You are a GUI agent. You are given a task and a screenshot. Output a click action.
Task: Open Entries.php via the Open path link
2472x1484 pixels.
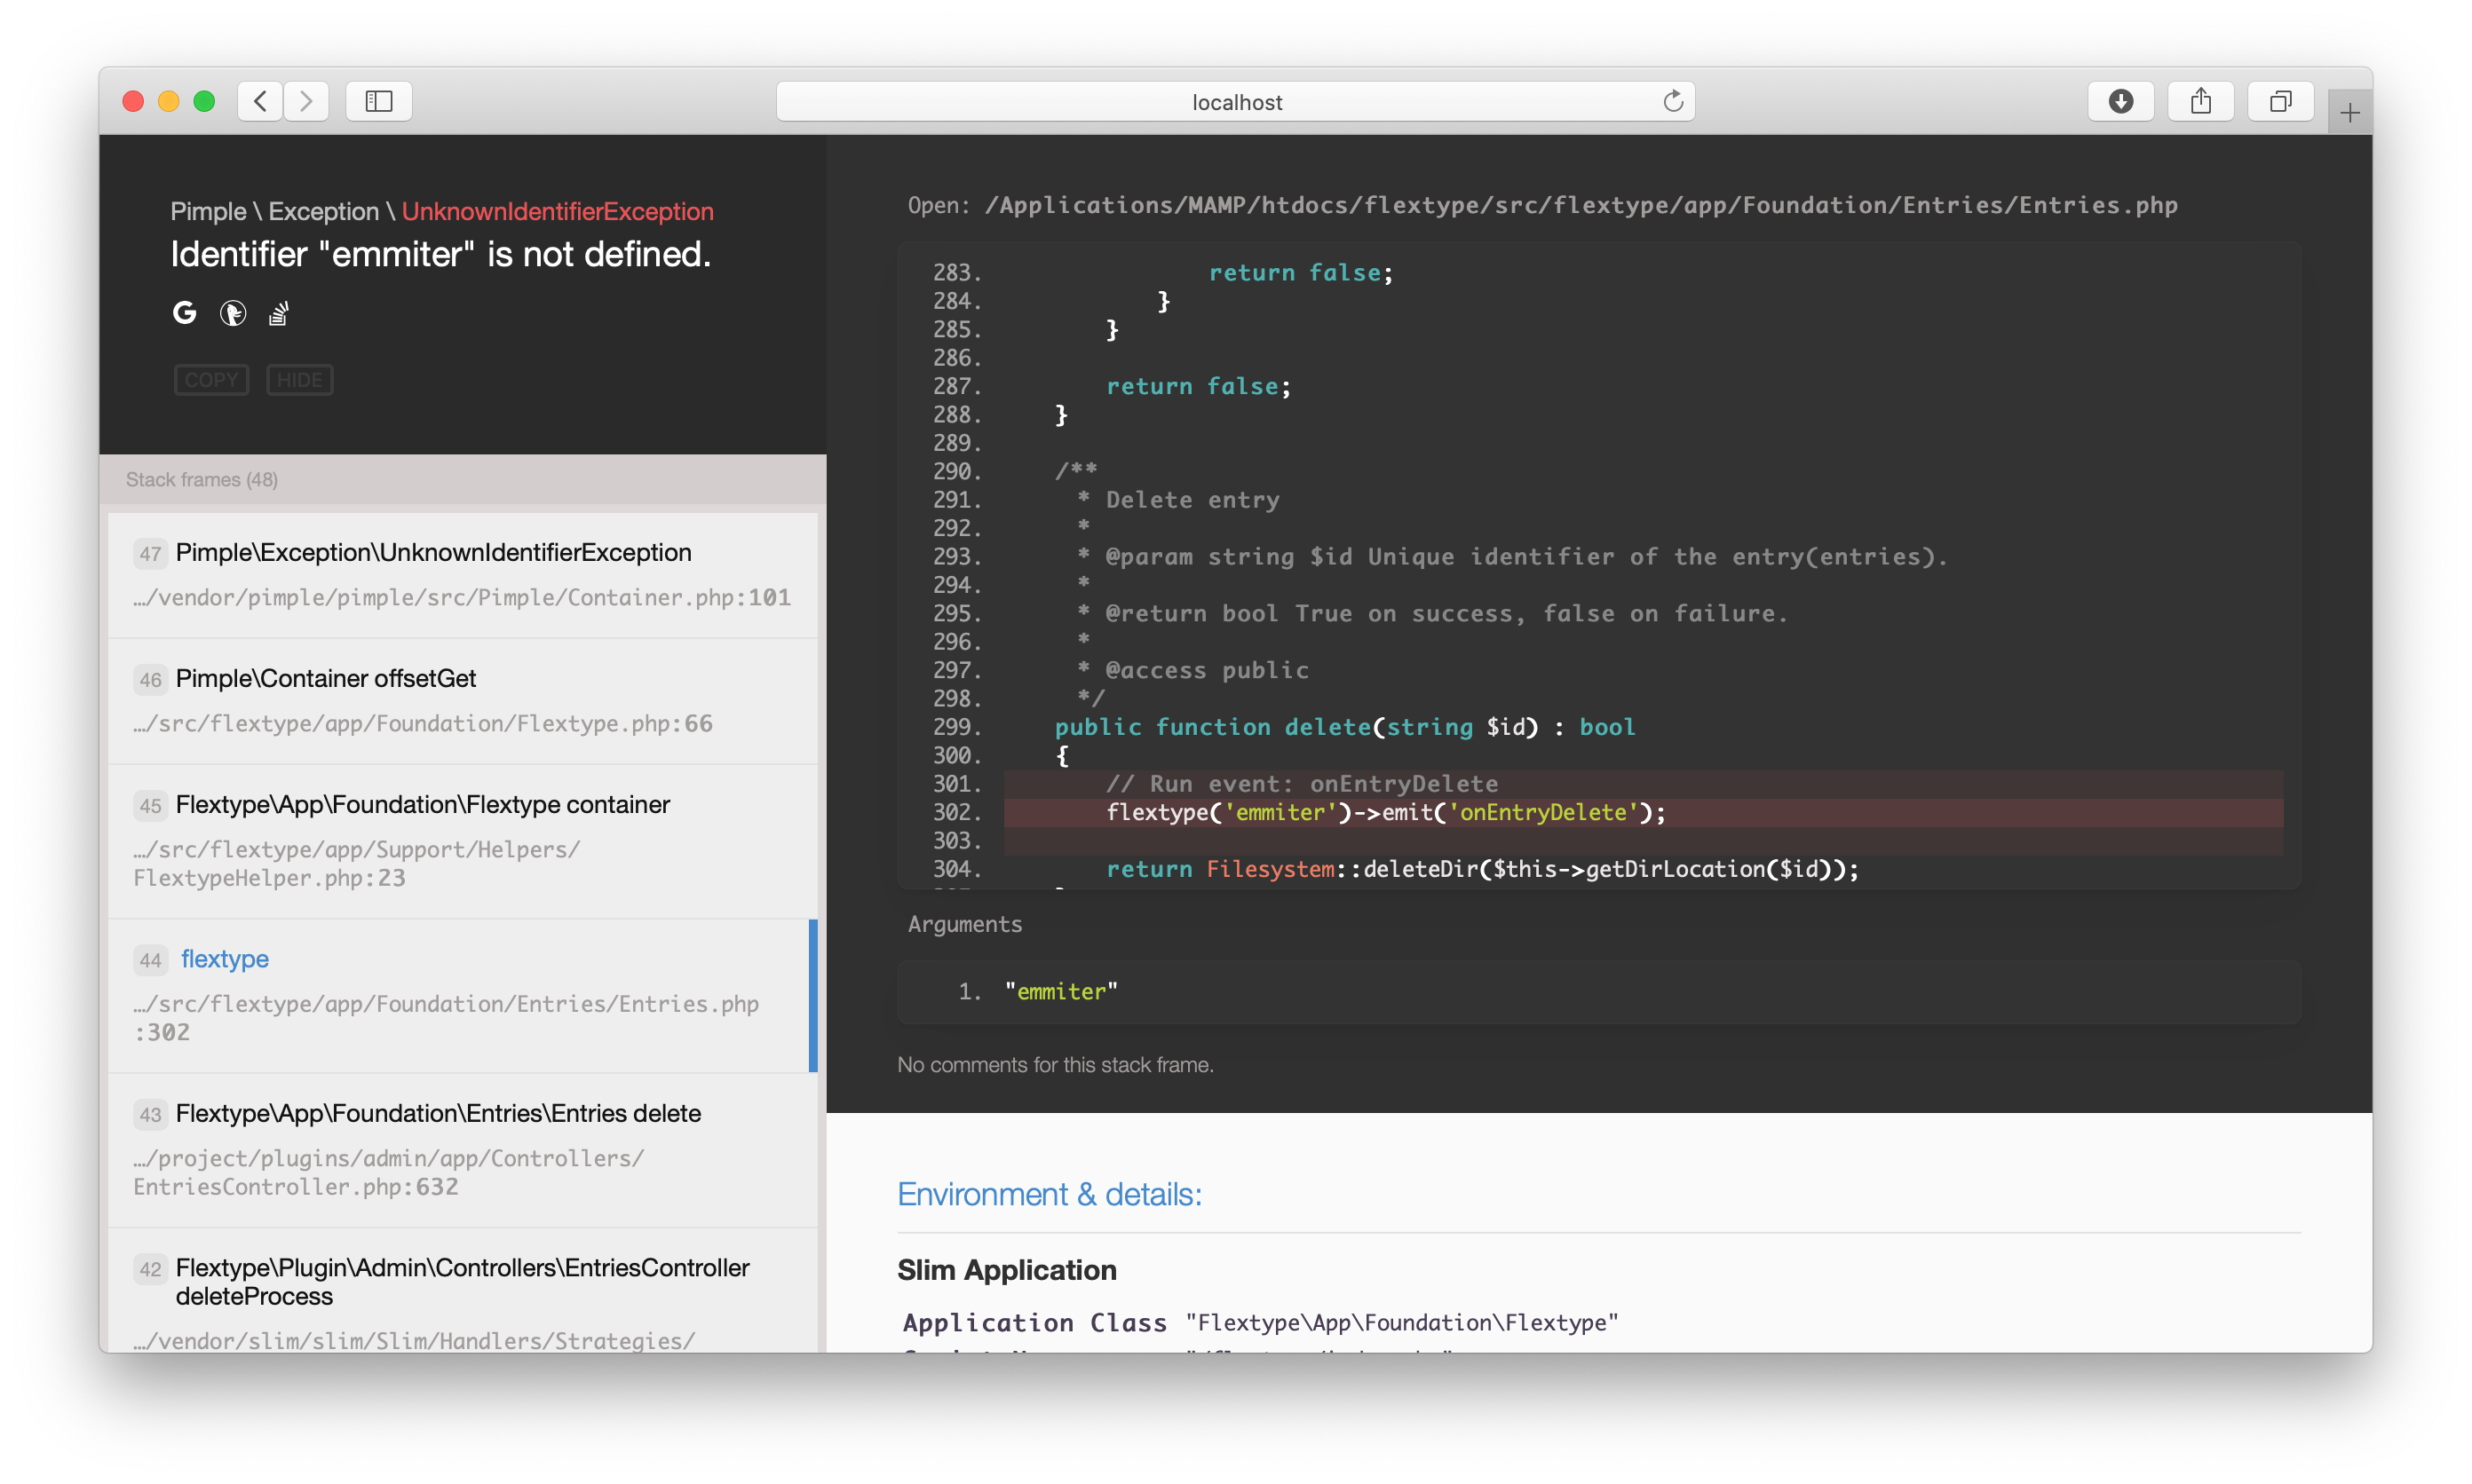point(1581,205)
